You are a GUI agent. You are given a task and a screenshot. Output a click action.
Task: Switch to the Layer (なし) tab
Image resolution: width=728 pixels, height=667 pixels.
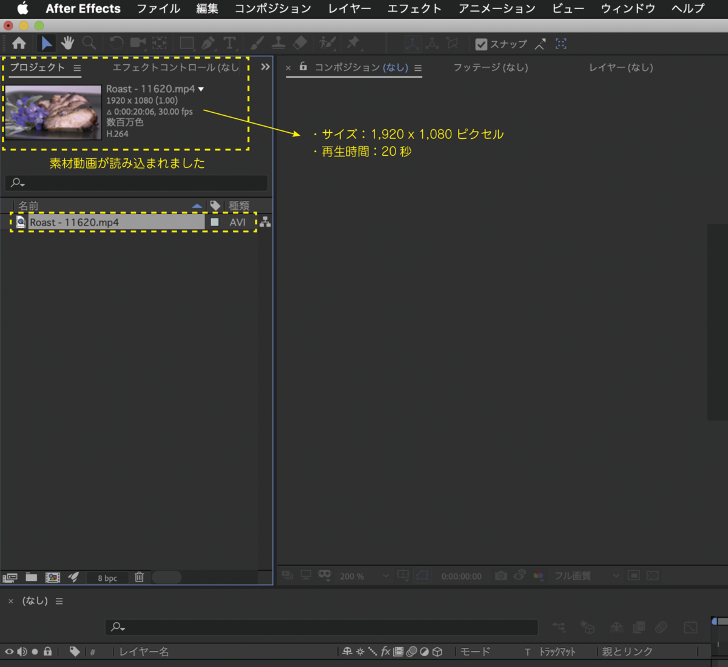coord(621,67)
